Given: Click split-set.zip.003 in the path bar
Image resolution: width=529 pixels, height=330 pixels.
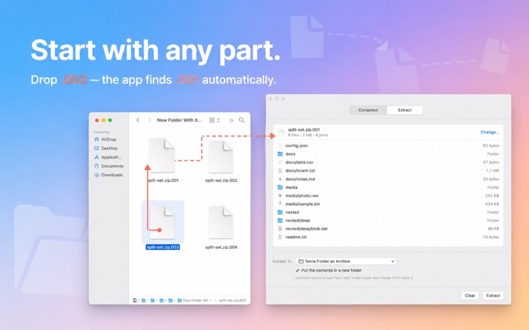Looking at the screenshot, I should click(230, 300).
